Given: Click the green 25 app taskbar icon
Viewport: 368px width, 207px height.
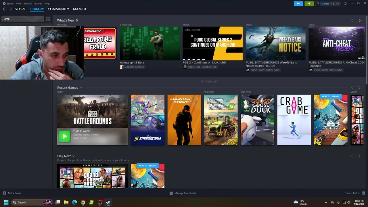Looking at the screenshot, I should [x=91, y=202].
